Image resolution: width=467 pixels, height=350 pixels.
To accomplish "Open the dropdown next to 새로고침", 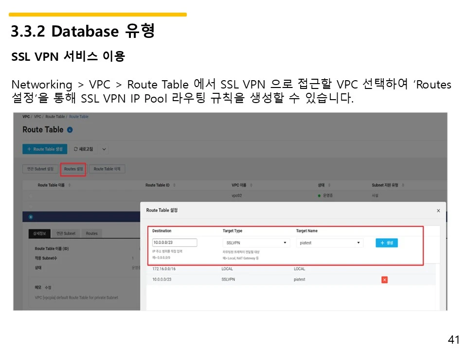I will tap(104, 149).
